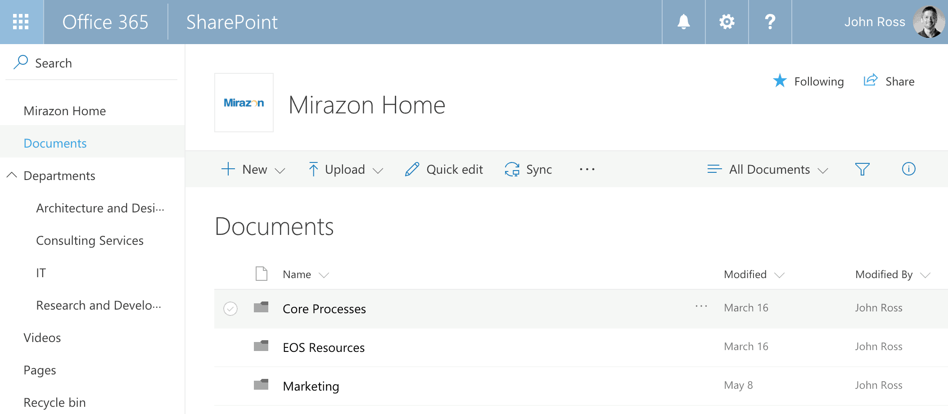Click the Share arrow icon
This screenshot has height=414, width=948.
[x=871, y=80]
